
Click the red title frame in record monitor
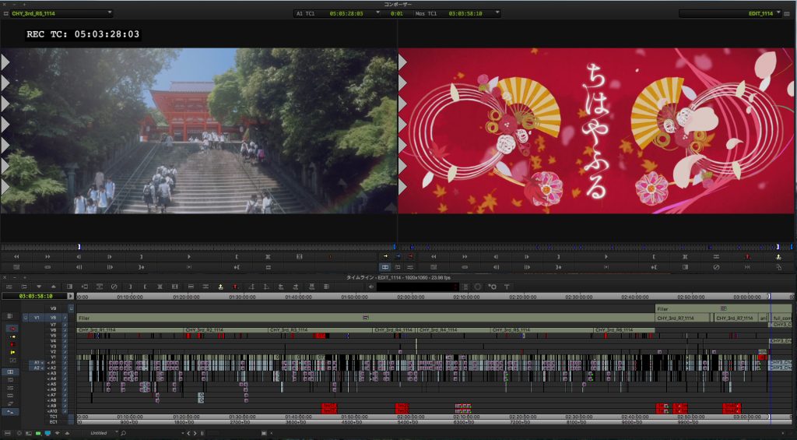pos(597,131)
